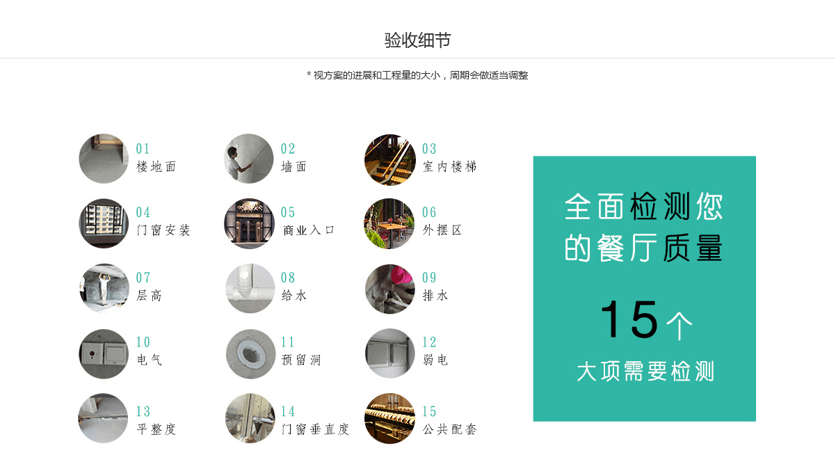Click the 层高 ceiling height photo
836x469 pixels.
click(x=104, y=288)
